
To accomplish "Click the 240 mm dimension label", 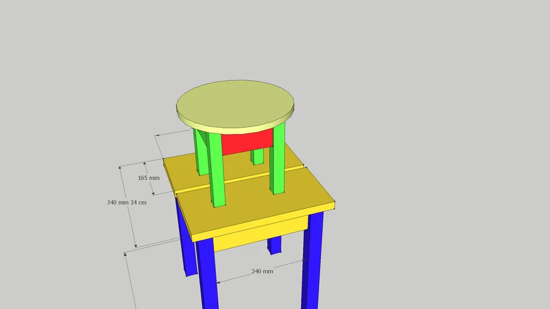I will (262, 272).
